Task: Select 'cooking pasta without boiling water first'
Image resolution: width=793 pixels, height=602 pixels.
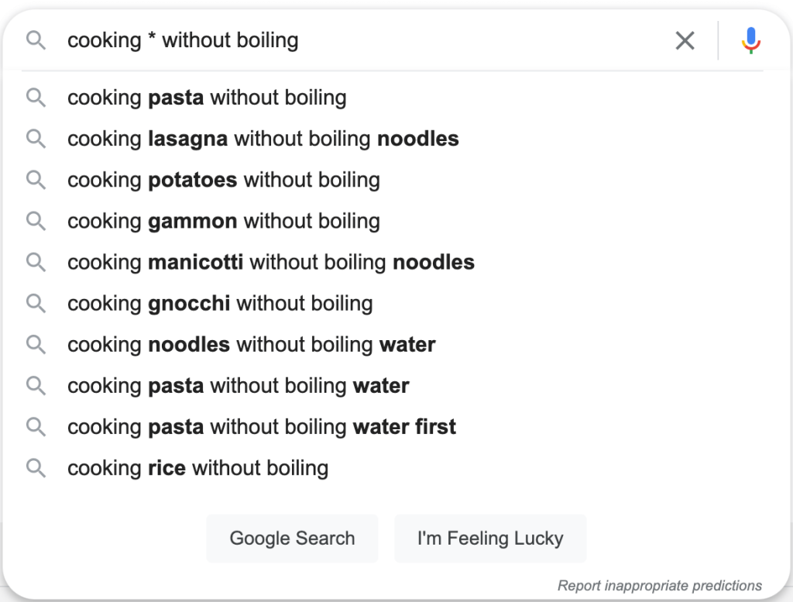Action: coord(393,427)
